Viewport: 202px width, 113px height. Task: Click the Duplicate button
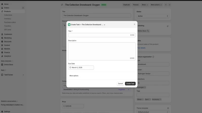click(127, 5)
